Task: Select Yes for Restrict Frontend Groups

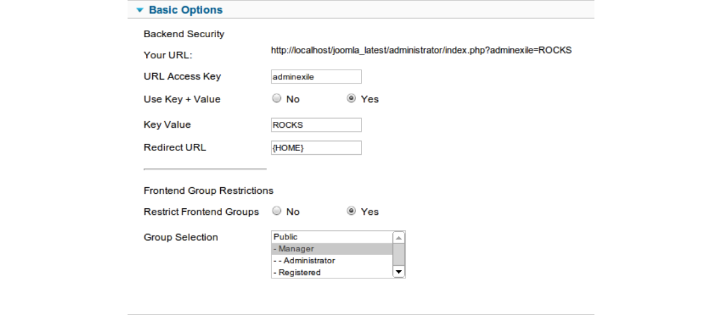Action: click(x=351, y=211)
